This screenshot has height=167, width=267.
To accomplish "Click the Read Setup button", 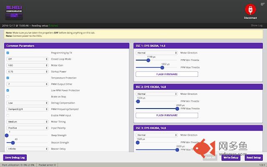I will pos(254,157).
